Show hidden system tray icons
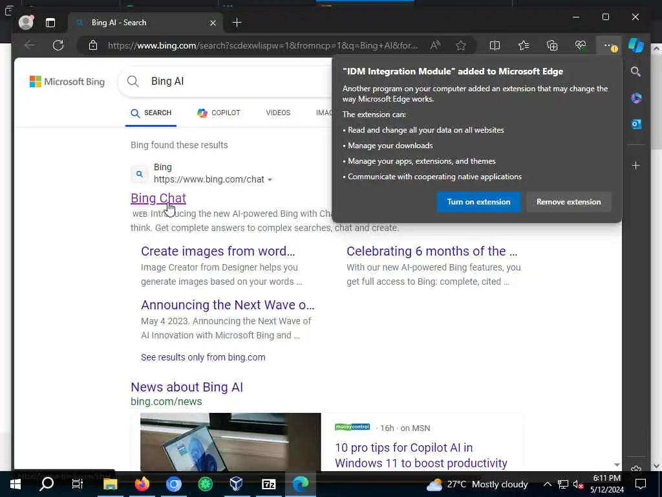662x497 pixels. click(x=547, y=484)
